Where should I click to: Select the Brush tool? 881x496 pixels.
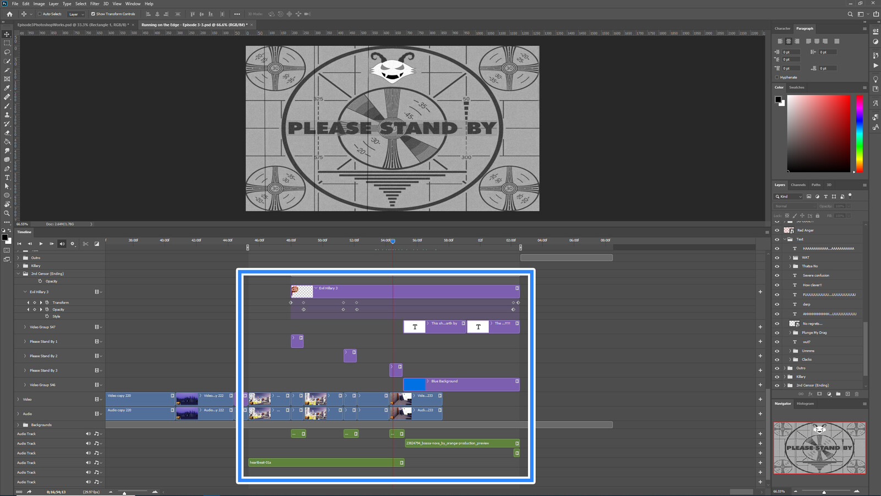[x=7, y=106]
